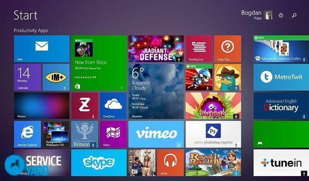Open the Radiant Defense game tile

(x=156, y=49)
